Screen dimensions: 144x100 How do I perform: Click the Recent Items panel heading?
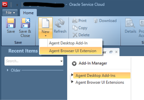click(x=23, y=51)
